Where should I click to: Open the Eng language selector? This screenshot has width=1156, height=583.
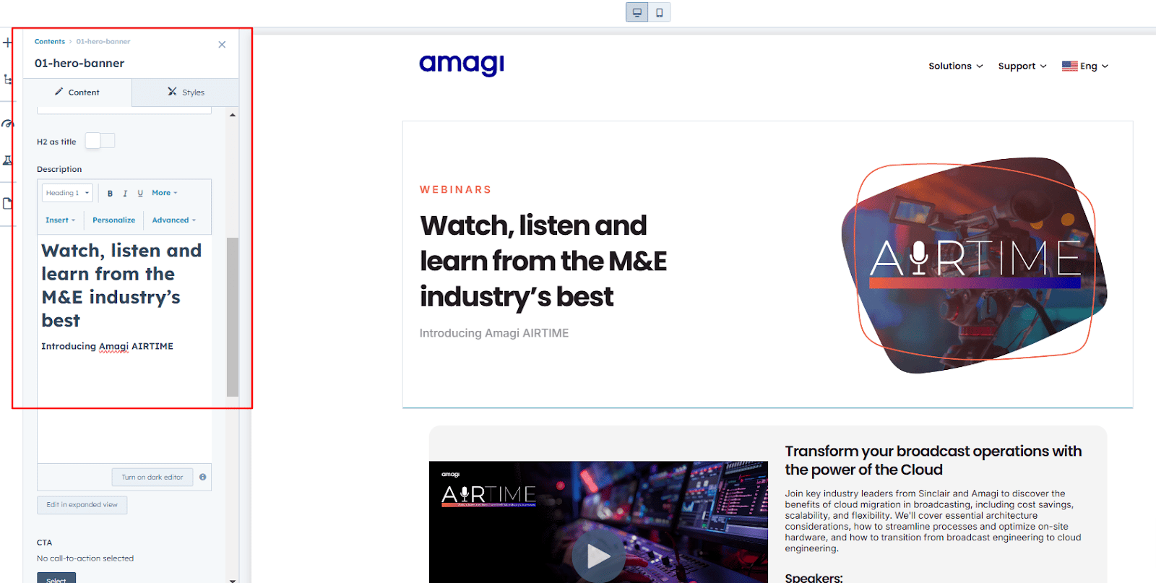(x=1085, y=66)
